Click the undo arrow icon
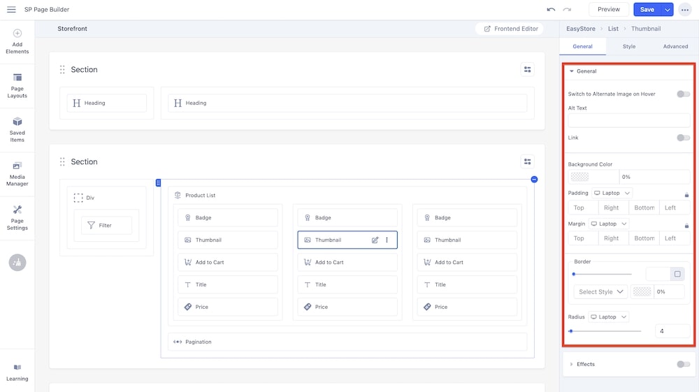This screenshot has height=392, width=699. click(x=551, y=10)
